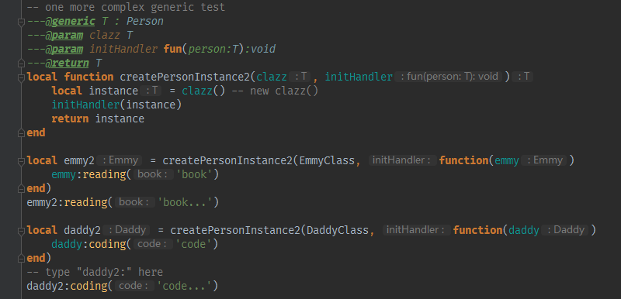Click 'emmy2' in the 'emmy2:reading' call
The height and width of the screenshot is (299, 621).
point(42,202)
